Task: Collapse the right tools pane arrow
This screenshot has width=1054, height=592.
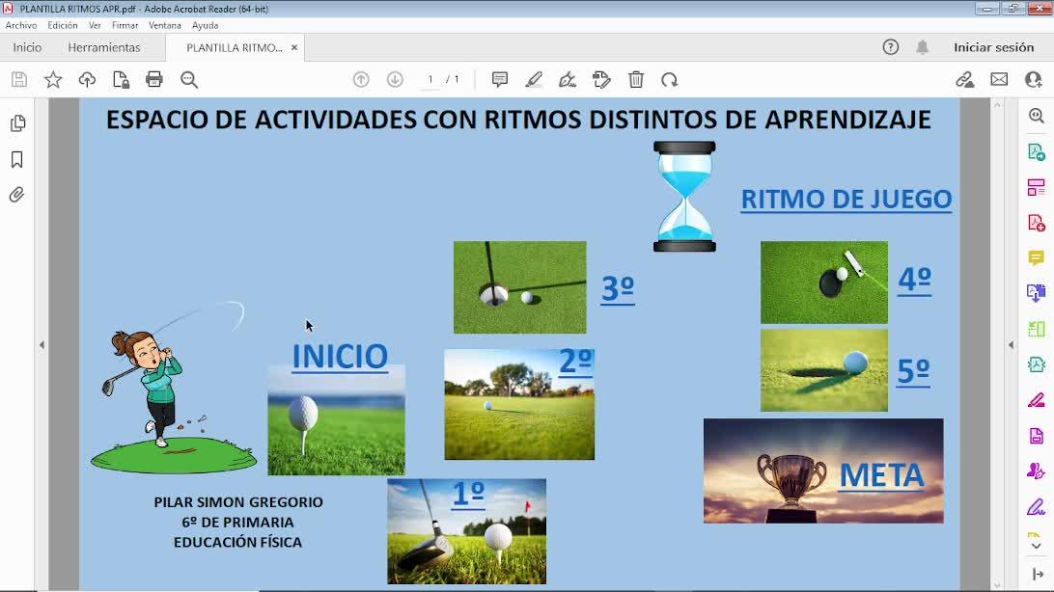Action: [x=1011, y=345]
